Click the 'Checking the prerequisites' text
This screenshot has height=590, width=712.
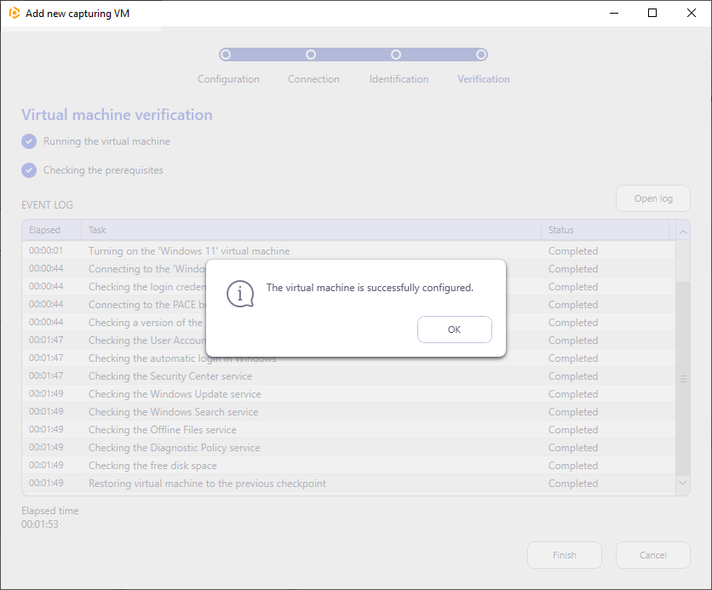(103, 170)
